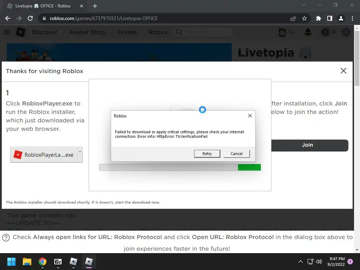
Task: Switch to the first Roblox taskbar icon
Action: click(x=73, y=262)
